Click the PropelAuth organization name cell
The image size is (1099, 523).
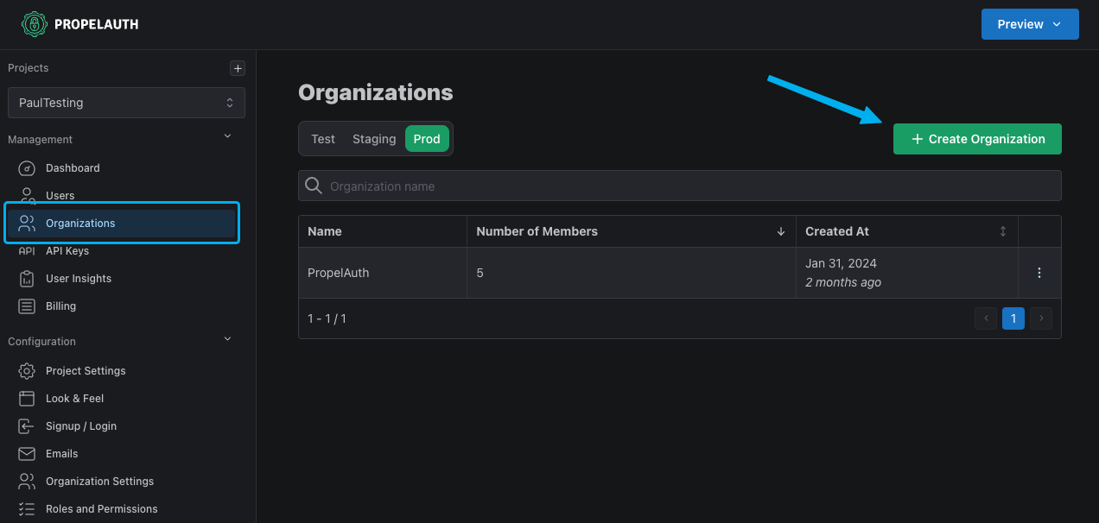tap(383, 273)
